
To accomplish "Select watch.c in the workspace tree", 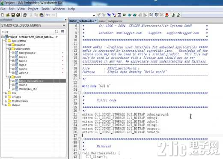I will pyautogui.click(x=24, y=73).
